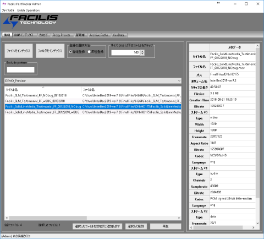This screenshot has height=239, width=264.
Task: Click the 合計ファイル: 4 status text
Action: coord(13,225)
